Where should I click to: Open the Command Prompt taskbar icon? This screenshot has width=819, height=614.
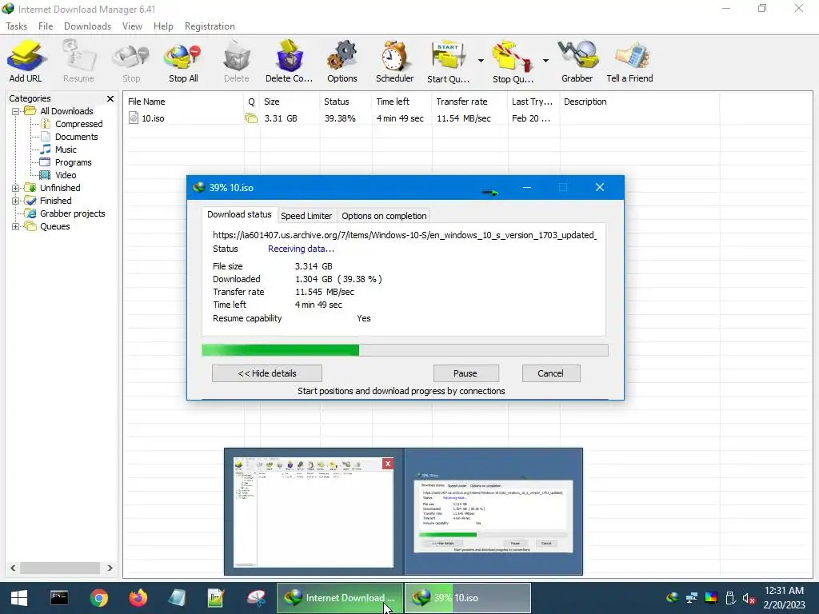pyautogui.click(x=59, y=598)
